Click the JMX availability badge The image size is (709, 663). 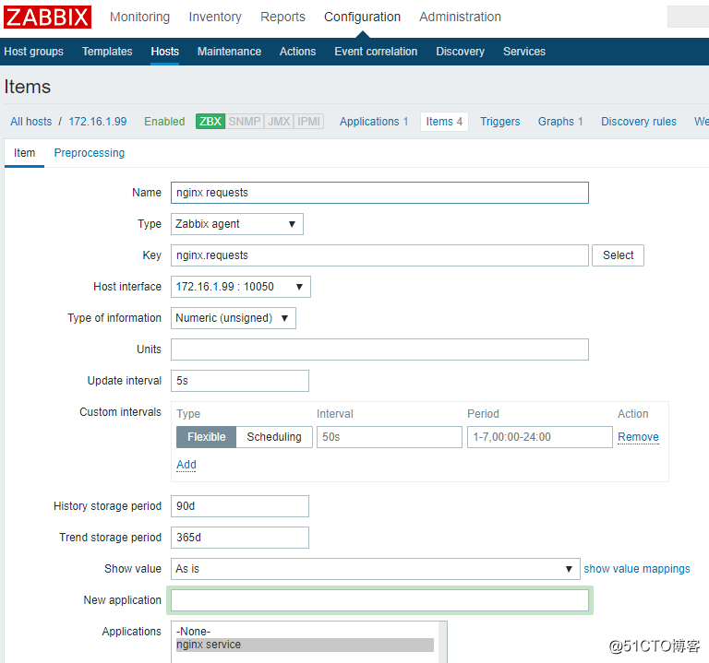pos(279,122)
